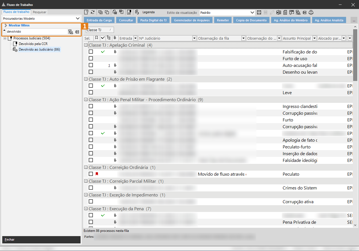Tick the checkbox for Desenho ou levan row

tap(91, 72)
